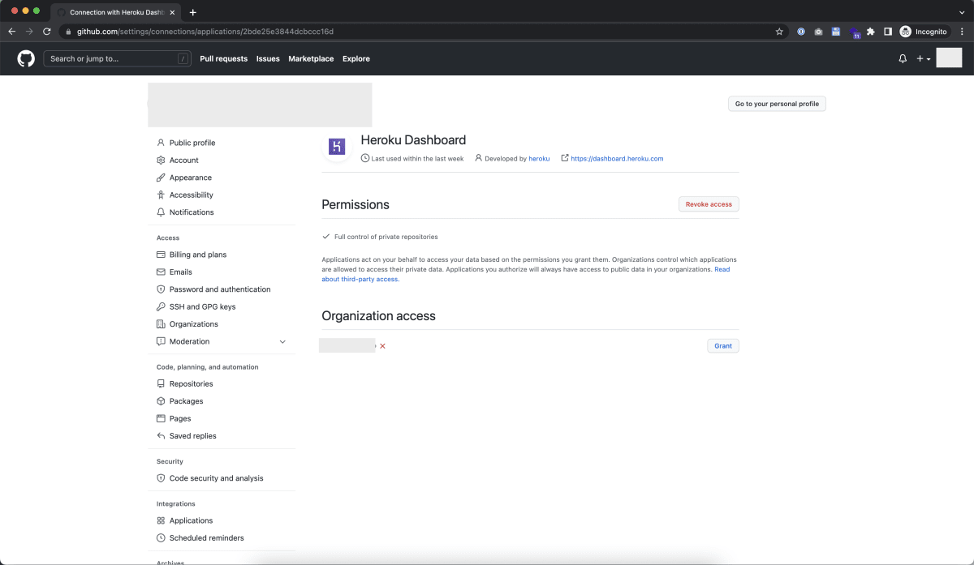The height and width of the screenshot is (565, 974).
Task: Click the Scheduled reminders clock icon
Action: (161, 538)
